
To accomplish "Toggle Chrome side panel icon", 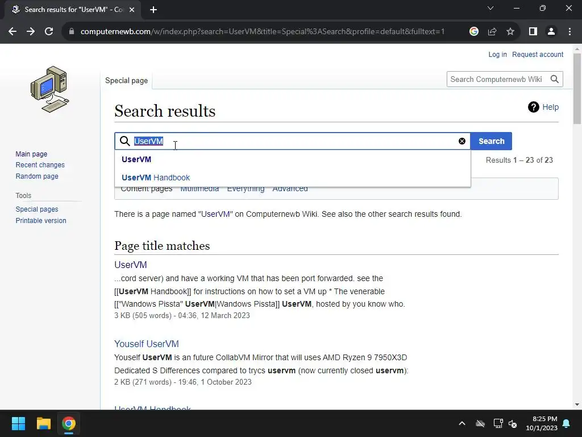I will [533, 32].
